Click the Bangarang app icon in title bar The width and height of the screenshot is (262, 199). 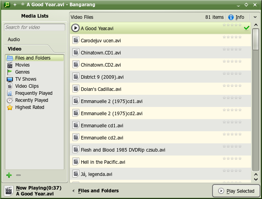[x=7, y=4]
